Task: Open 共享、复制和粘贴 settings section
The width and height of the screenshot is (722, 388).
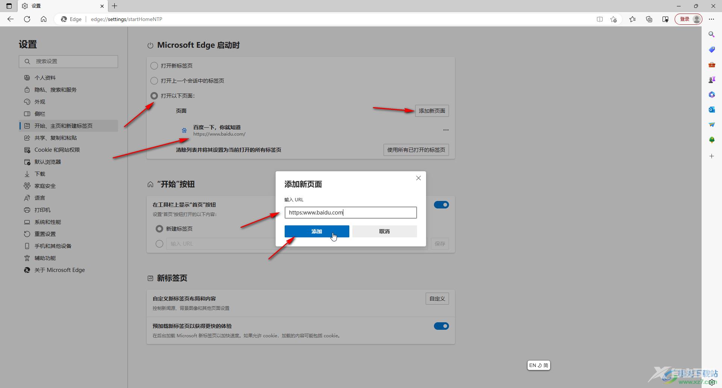Action: tap(68, 138)
